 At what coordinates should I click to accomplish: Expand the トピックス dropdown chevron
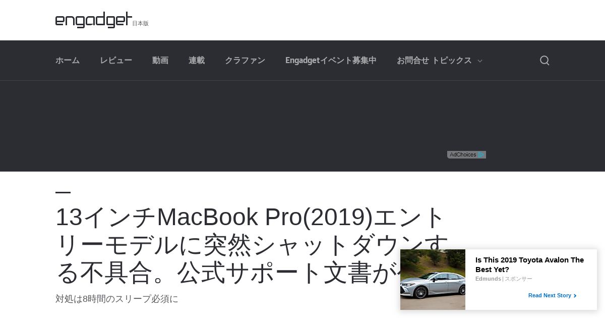click(x=480, y=61)
